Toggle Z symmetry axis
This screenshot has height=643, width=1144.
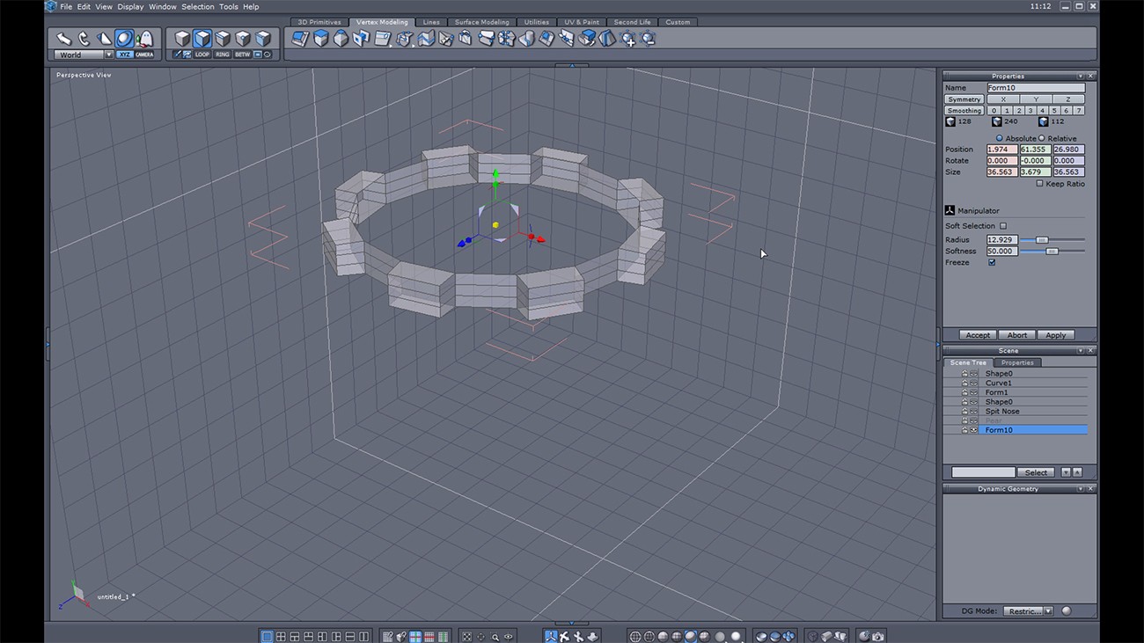(x=1068, y=99)
